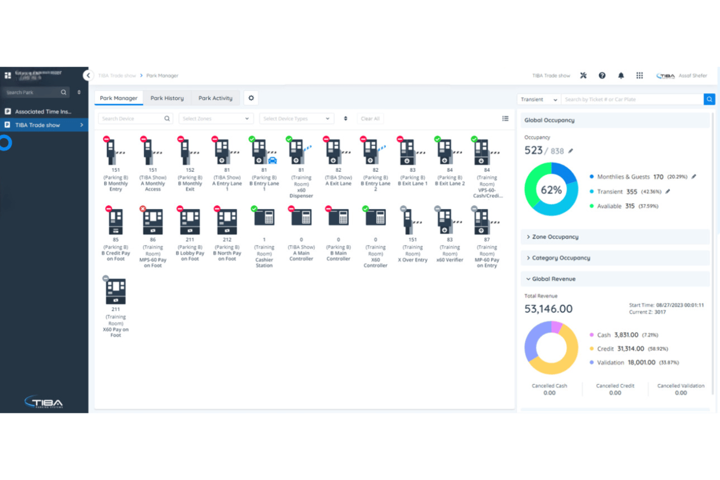Switch to the Park History tab

pyautogui.click(x=167, y=98)
